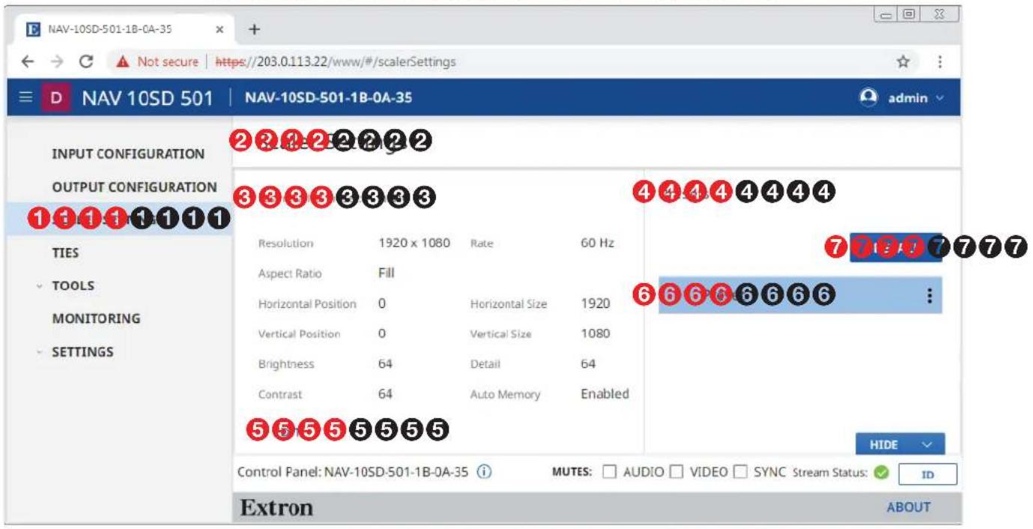Click the HIDE button chevron
This screenshot has height=529, width=1033.
(928, 445)
